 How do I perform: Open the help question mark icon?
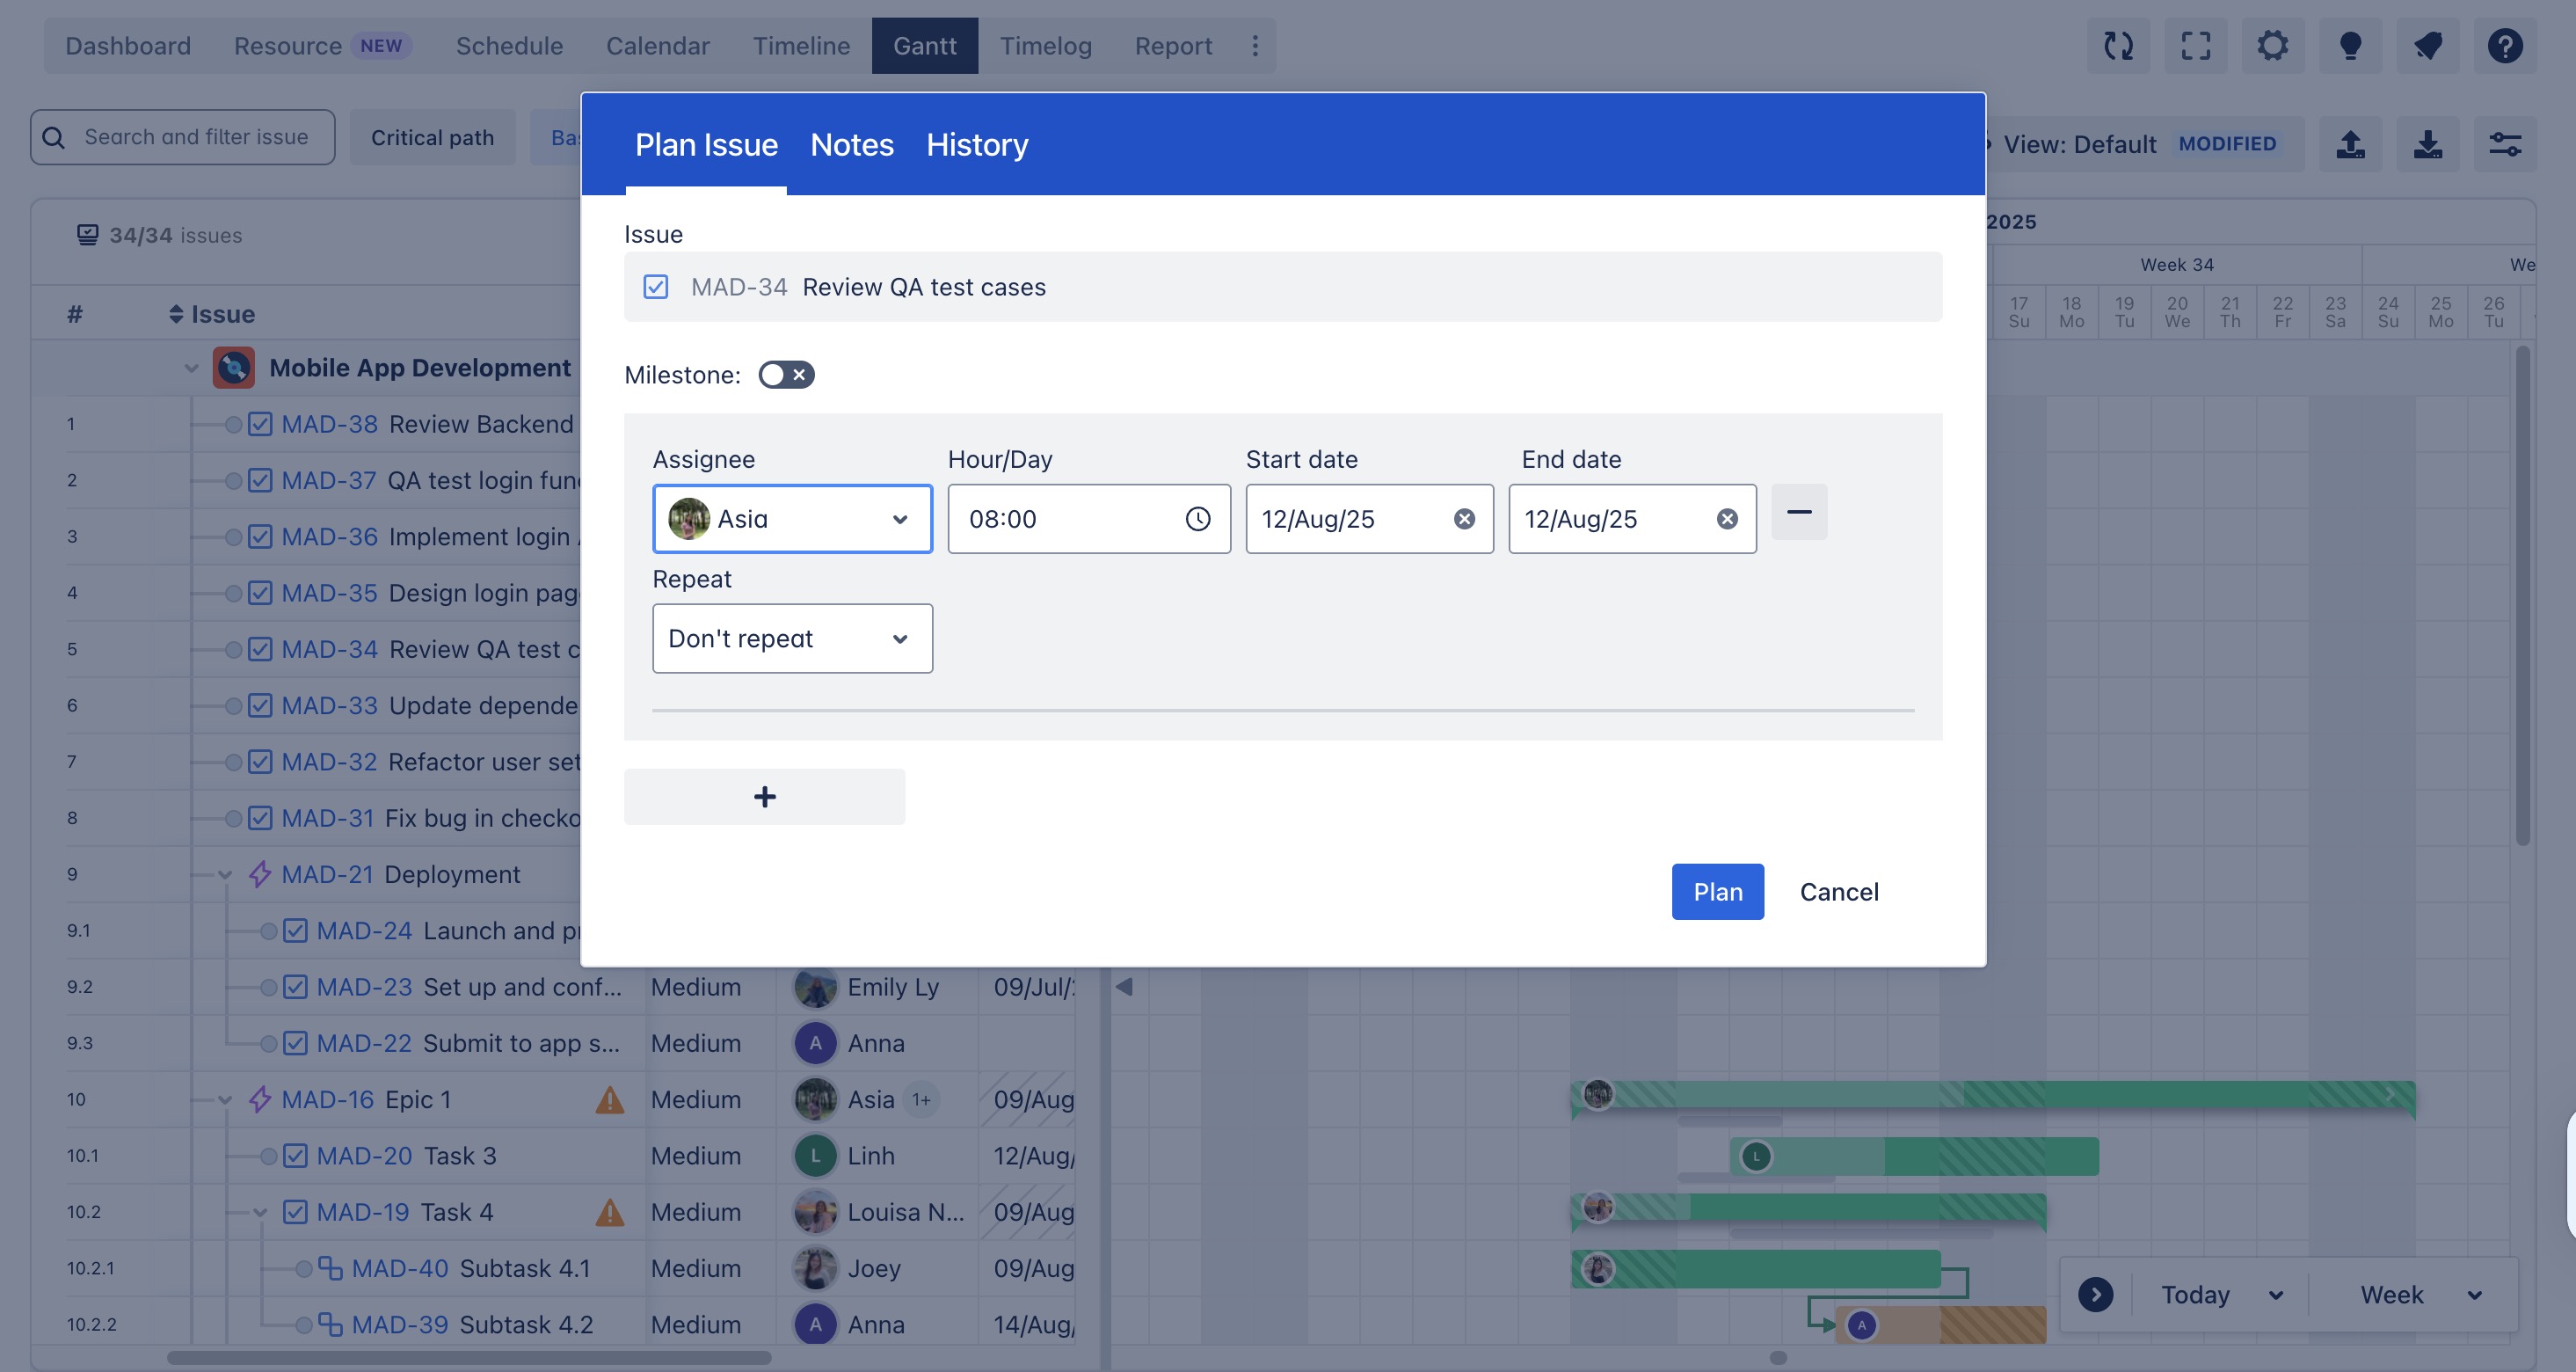coord(2505,45)
